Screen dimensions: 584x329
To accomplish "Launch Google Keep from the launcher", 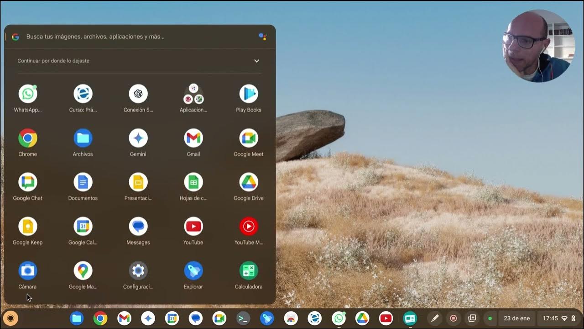I will [28, 226].
